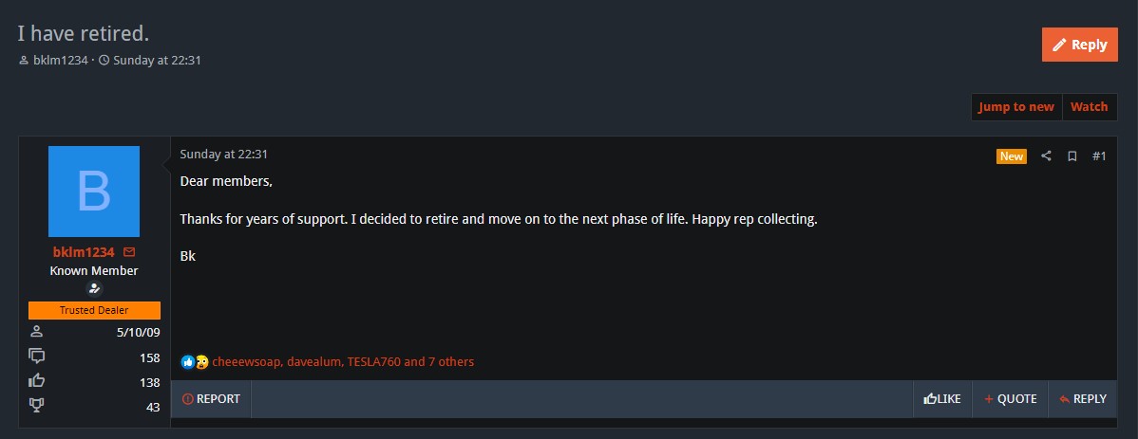Quote this post using the Quote button
This screenshot has height=439, width=1138.
(x=1011, y=398)
